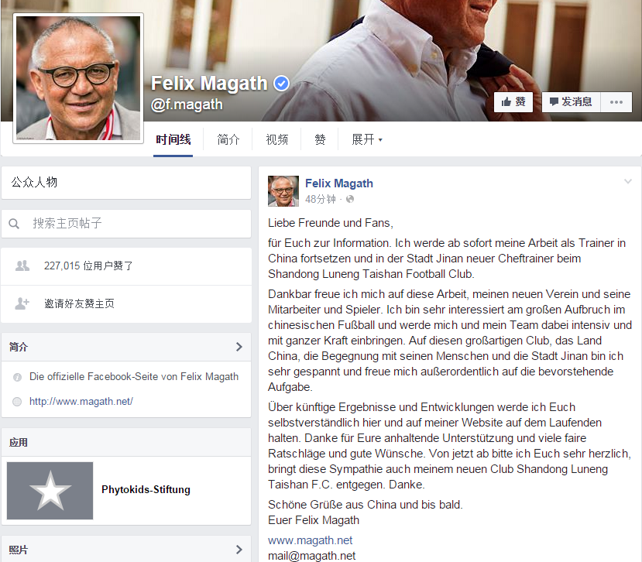Open the post options chevron at top right

pos(627,181)
